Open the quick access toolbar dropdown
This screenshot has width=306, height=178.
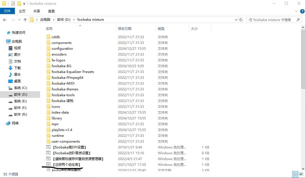(x=24, y=4)
